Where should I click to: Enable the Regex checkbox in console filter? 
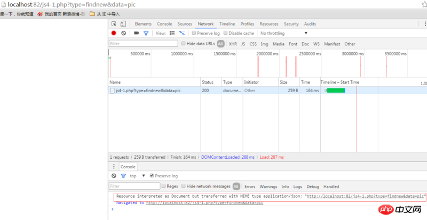164,186
